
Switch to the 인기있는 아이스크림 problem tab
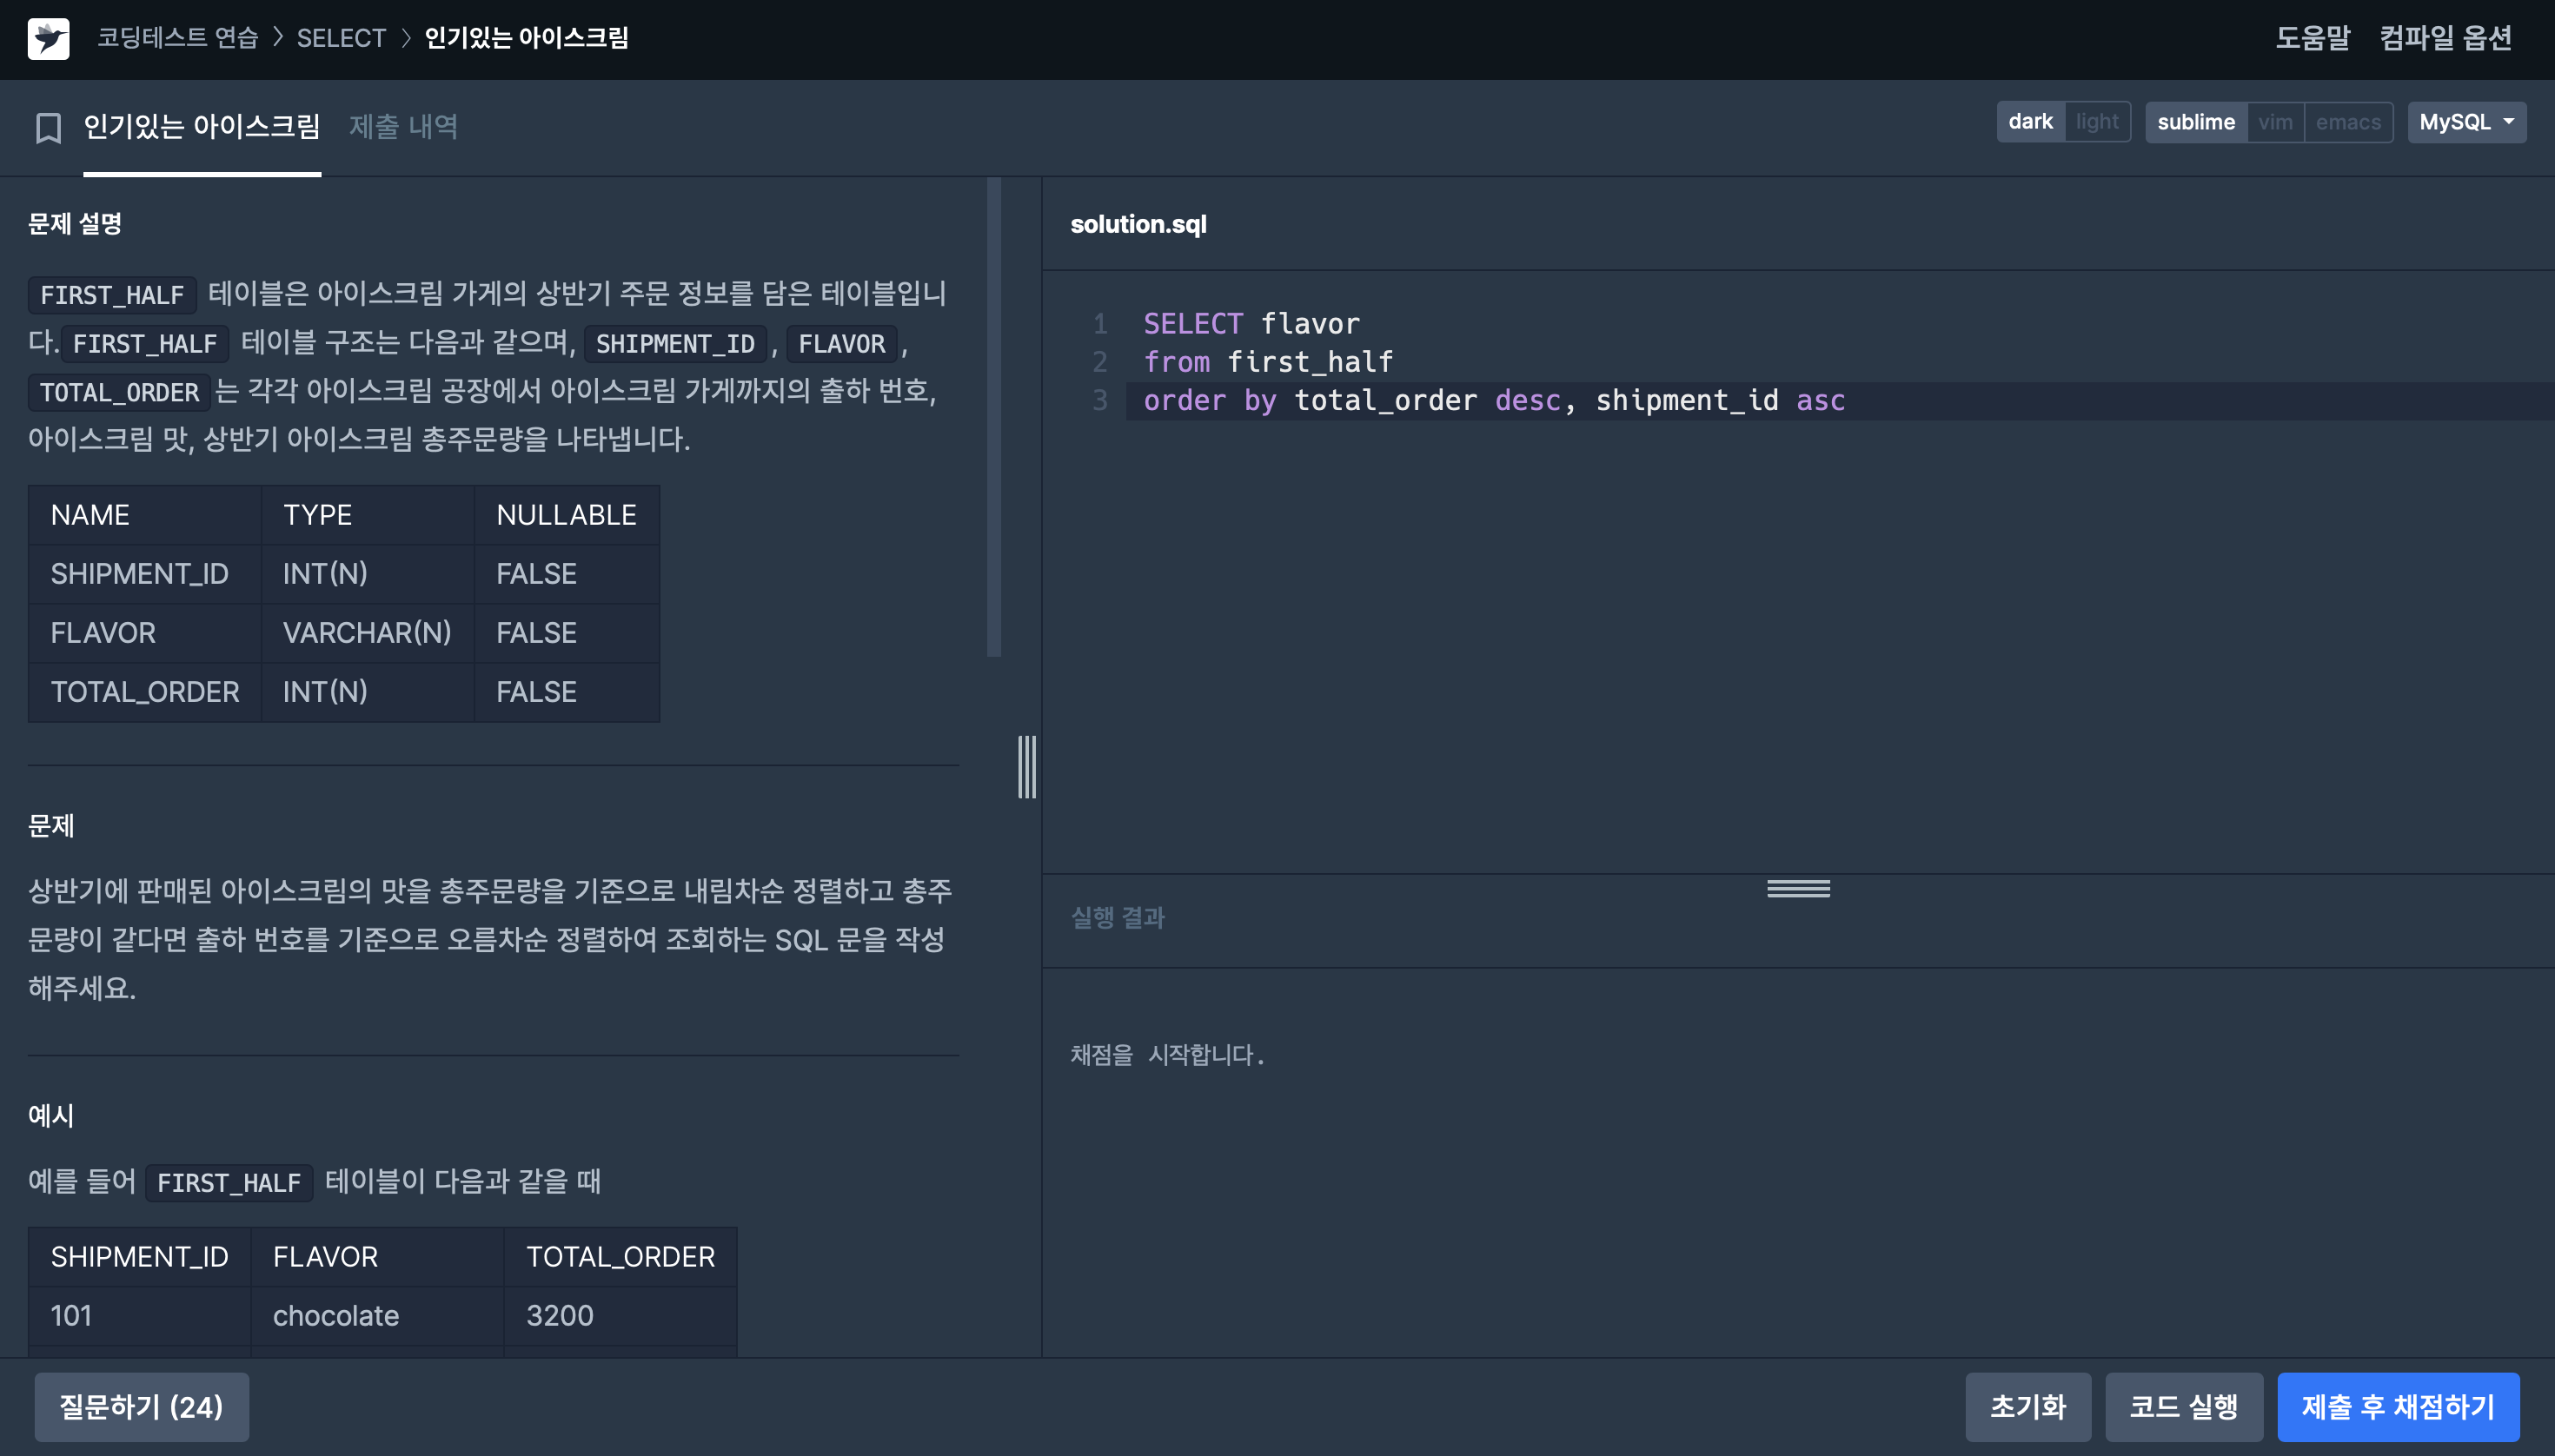tap(202, 126)
